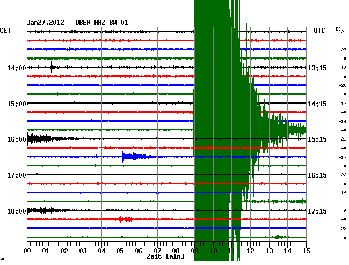Click minute 14 on the time axis
Viewport: 349px width, 265px height.
(287, 251)
